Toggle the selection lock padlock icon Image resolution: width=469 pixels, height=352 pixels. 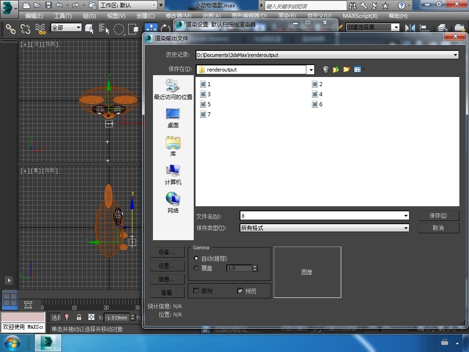pyautogui.click(x=79, y=317)
